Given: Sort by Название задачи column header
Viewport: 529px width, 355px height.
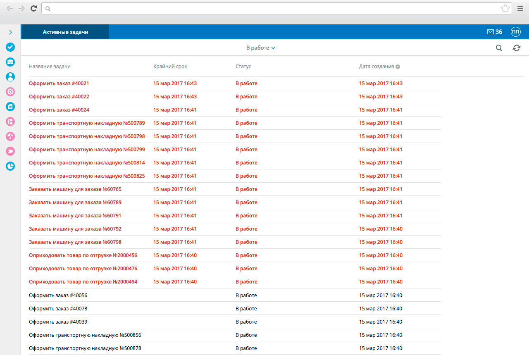Looking at the screenshot, I should click(x=50, y=67).
